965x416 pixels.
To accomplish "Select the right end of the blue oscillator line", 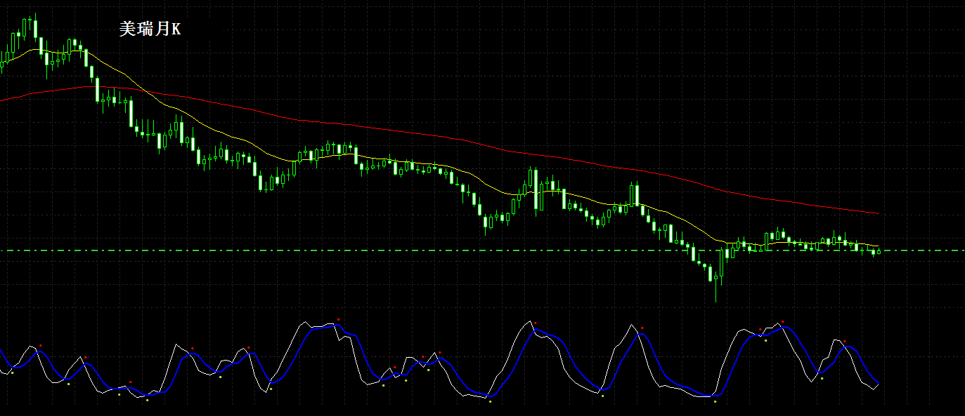I will point(877,383).
